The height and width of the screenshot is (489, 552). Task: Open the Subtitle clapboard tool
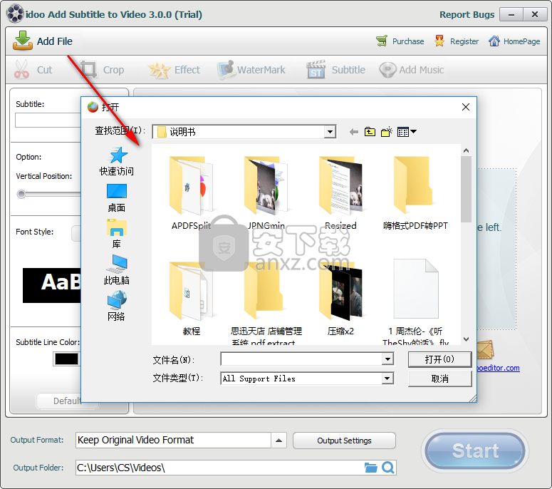coord(316,69)
